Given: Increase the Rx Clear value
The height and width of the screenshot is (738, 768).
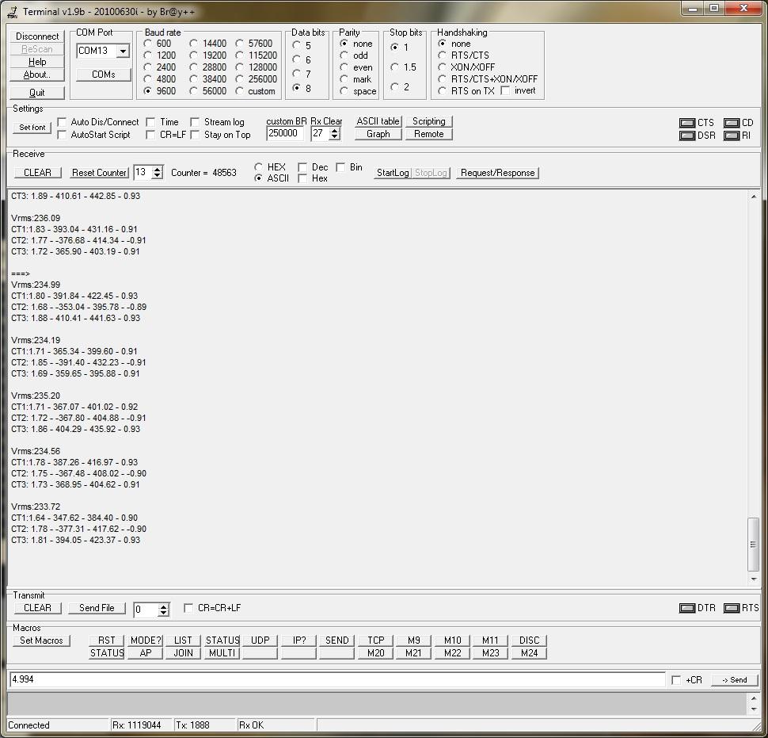Looking at the screenshot, I should pyautogui.click(x=335, y=131).
